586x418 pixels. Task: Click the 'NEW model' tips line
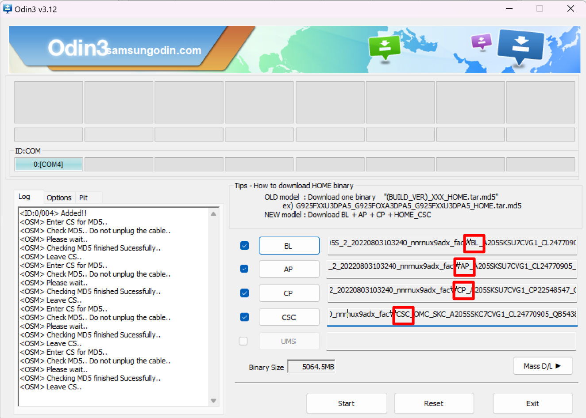pos(347,215)
